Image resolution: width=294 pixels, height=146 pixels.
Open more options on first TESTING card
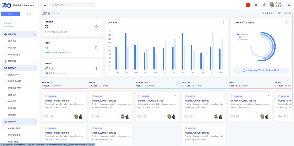222,95
